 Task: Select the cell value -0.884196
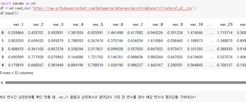click(x=75, y=65)
